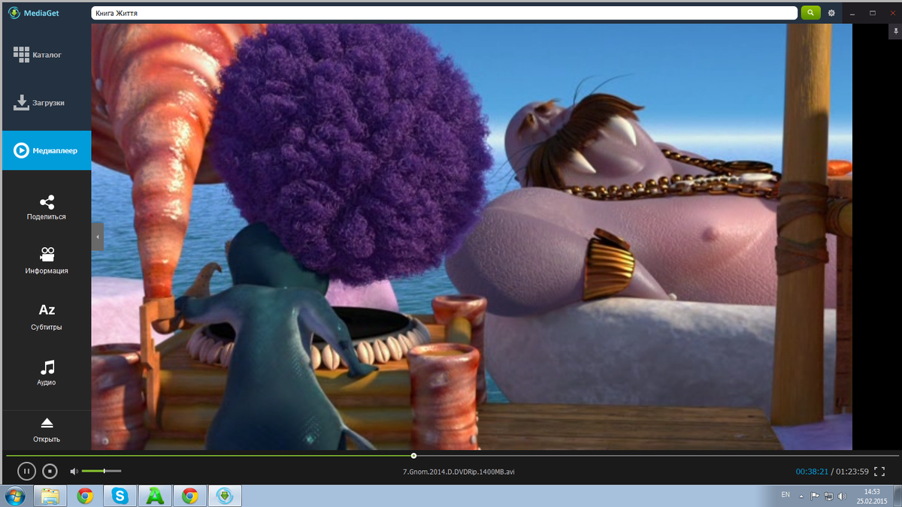Collapse the sidebar with the arrow handle
Image resolution: width=902 pixels, height=507 pixels.
(x=97, y=237)
